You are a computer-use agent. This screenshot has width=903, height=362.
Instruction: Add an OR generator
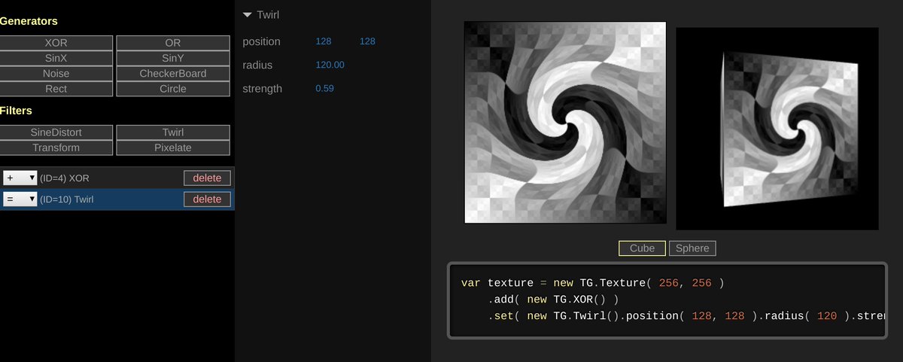173,43
